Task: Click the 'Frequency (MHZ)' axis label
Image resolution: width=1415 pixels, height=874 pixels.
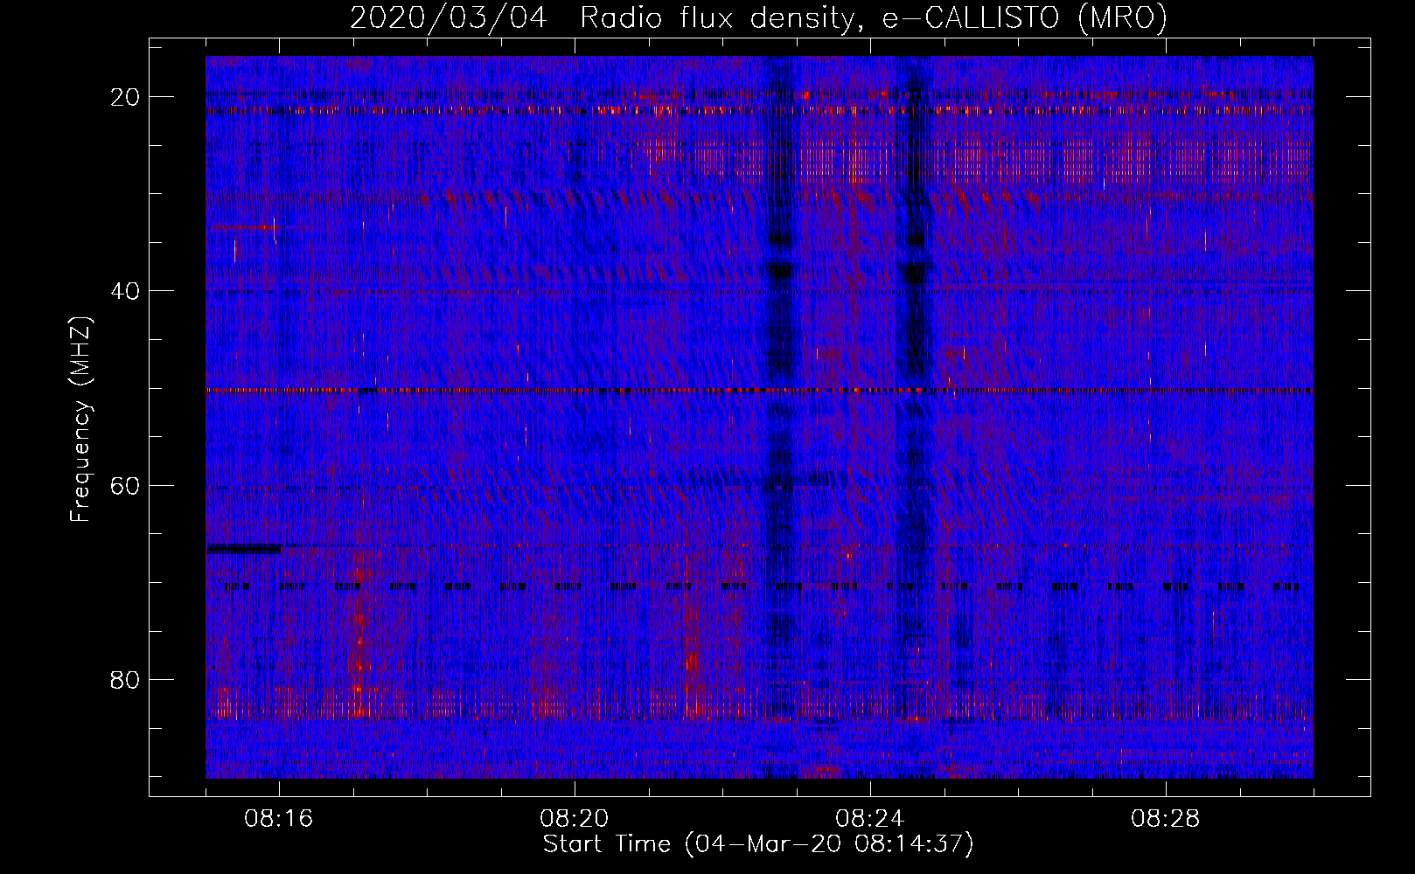Action: point(81,420)
